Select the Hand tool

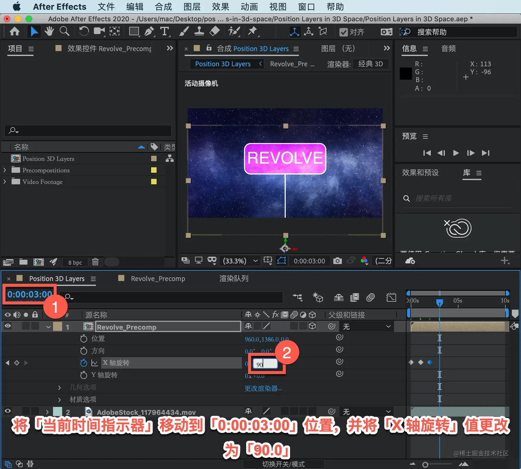click(x=49, y=31)
